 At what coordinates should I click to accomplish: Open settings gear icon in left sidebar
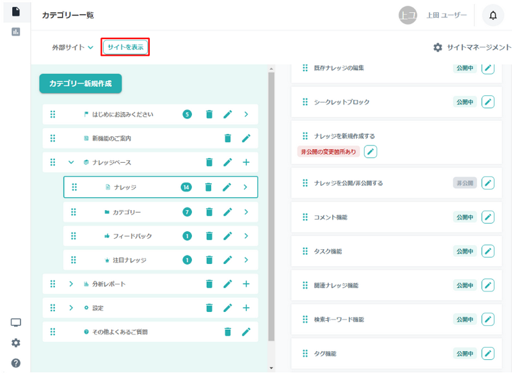pos(15,343)
